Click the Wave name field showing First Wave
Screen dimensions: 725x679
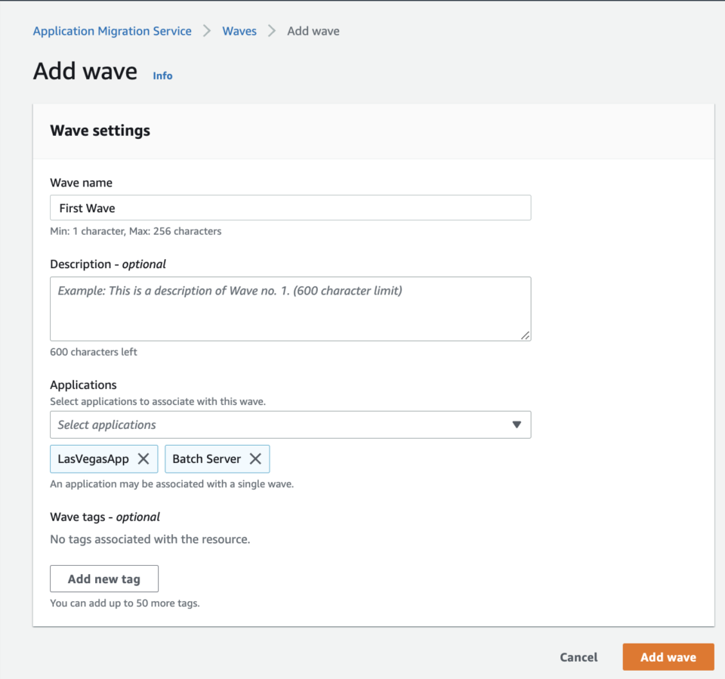[290, 208]
